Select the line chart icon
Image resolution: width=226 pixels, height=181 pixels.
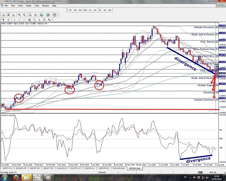click(13, 15)
